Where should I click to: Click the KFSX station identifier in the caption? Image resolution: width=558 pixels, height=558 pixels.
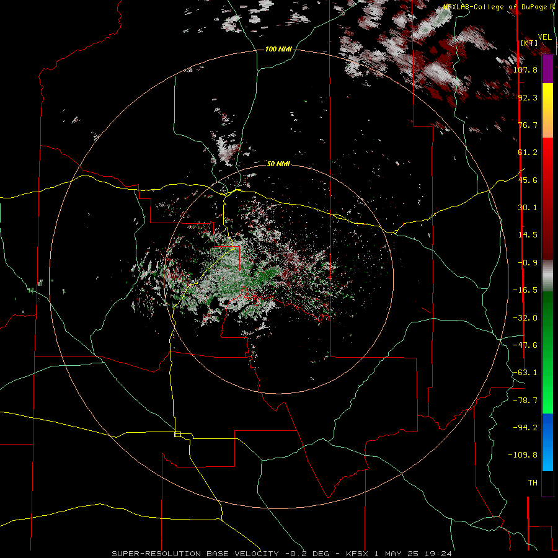[358, 554]
